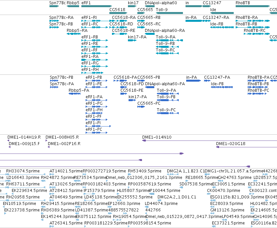Screen dimensions: 277x228
Task: Select transcript CG5665-RC
Action: [x=141, y=27]
